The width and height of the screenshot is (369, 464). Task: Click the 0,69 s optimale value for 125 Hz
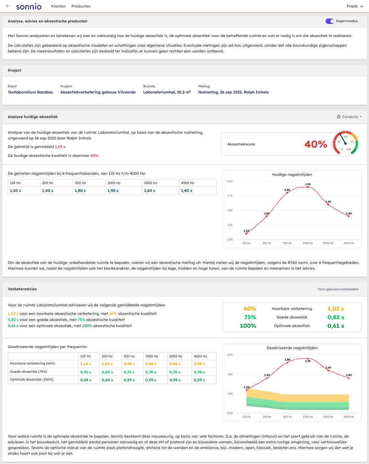(86, 380)
